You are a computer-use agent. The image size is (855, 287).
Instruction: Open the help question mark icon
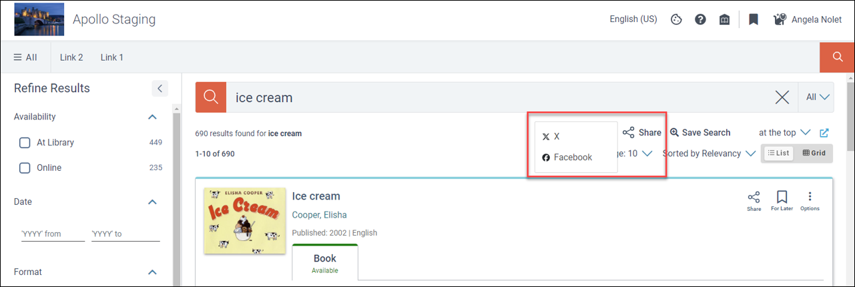[x=700, y=19]
